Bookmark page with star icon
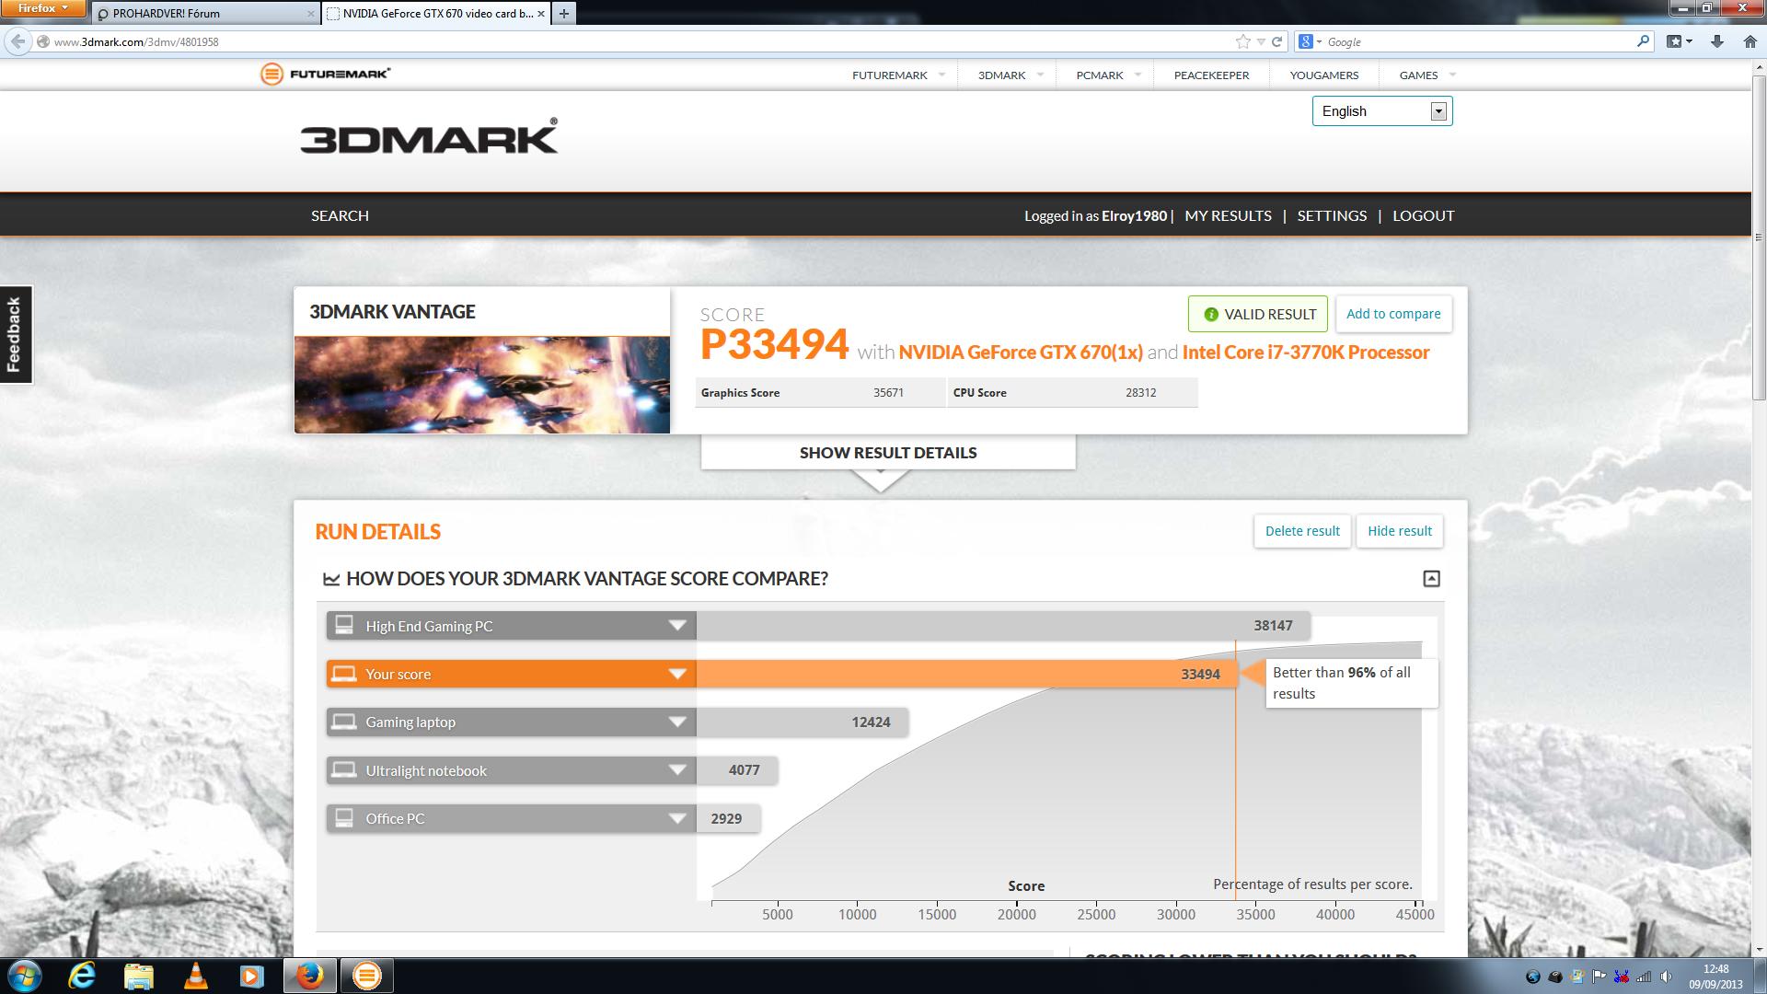The height and width of the screenshot is (994, 1767). (1242, 41)
